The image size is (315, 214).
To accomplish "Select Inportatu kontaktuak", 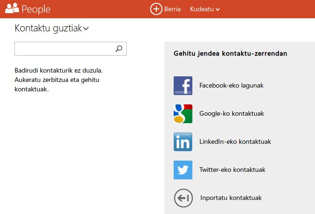I will pyautogui.click(x=230, y=198).
